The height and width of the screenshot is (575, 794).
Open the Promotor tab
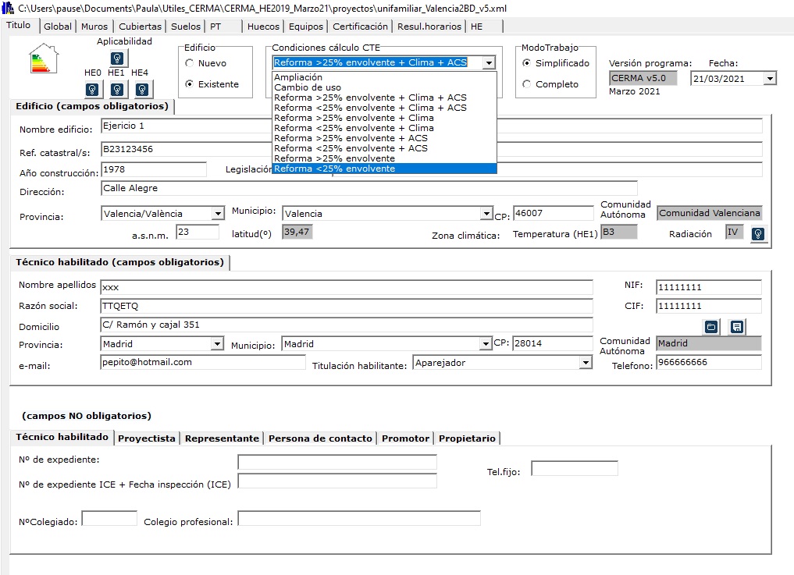point(406,438)
